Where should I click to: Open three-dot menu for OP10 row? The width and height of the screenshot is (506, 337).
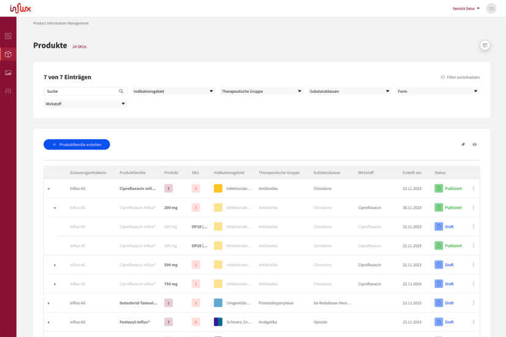pyautogui.click(x=474, y=226)
